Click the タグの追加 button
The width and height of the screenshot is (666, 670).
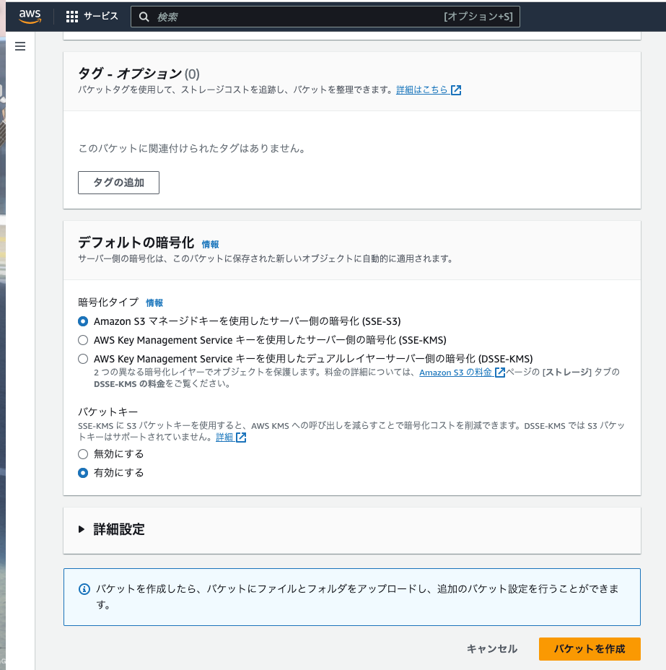pos(118,183)
